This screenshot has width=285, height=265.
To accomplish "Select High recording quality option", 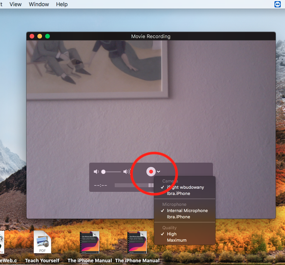I will pyautogui.click(x=172, y=234).
